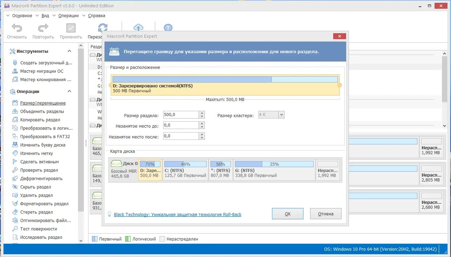Choose Сделать активным operation
Viewport: 451px width, 257px height.
35,162
